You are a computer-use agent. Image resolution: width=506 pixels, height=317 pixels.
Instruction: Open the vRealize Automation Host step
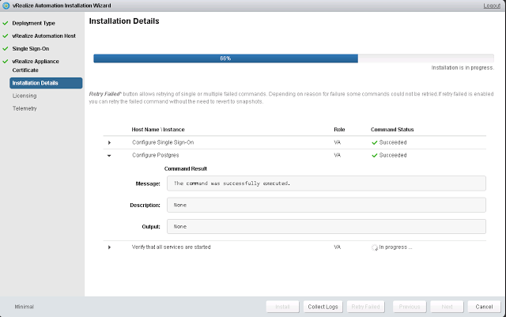[x=44, y=36]
